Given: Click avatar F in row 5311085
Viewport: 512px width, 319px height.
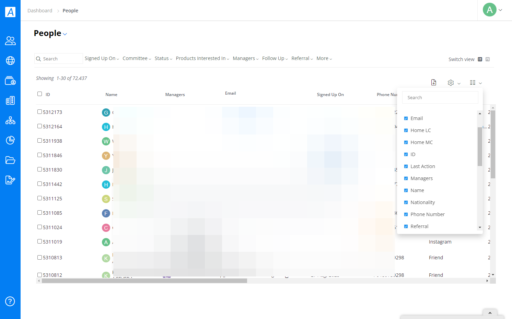Looking at the screenshot, I should 106,213.
